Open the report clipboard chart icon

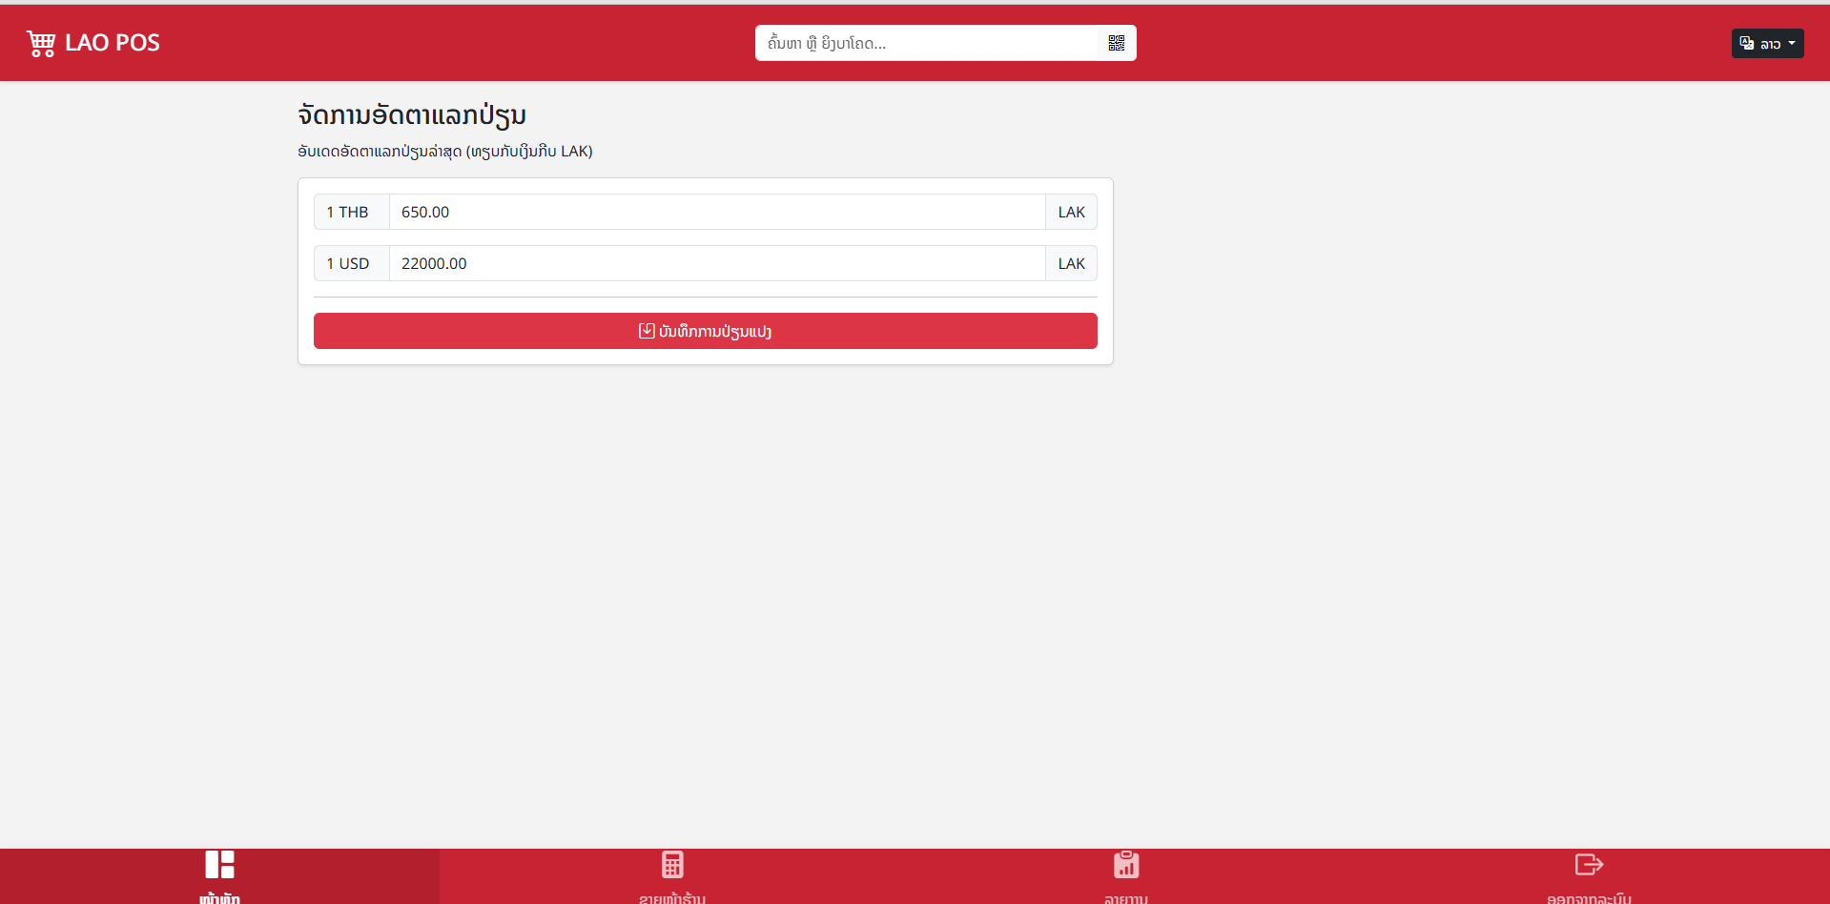click(x=1126, y=865)
